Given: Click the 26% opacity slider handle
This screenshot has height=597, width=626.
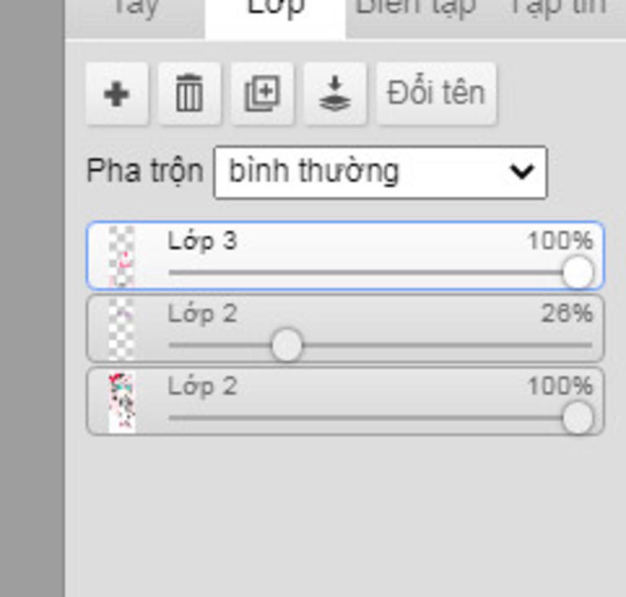Looking at the screenshot, I should tap(287, 345).
